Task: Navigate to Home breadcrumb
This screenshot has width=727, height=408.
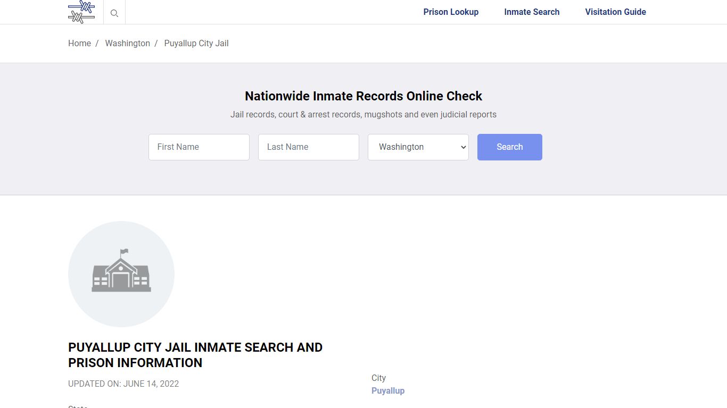Action: point(79,43)
